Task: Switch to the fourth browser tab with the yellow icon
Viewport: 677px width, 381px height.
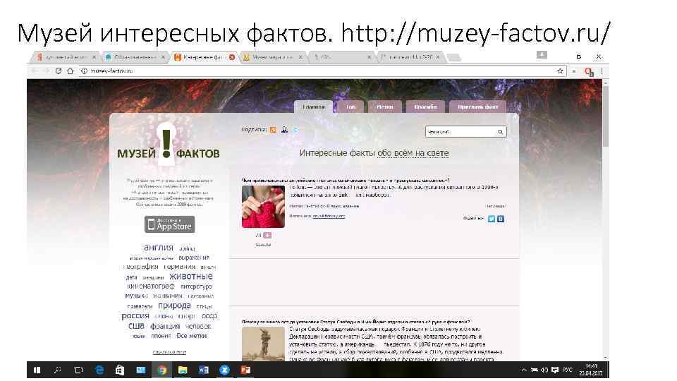Action: pos(272,57)
